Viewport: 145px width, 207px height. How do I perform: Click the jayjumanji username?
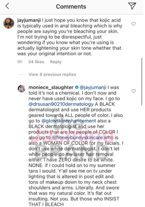coord(29,20)
